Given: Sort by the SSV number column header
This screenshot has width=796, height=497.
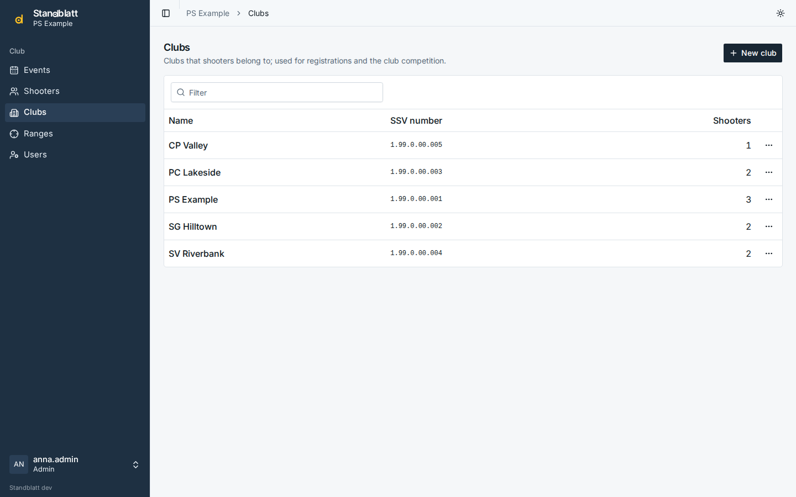Looking at the screenshot, I should pyautogui.click(x=416, y=120).
